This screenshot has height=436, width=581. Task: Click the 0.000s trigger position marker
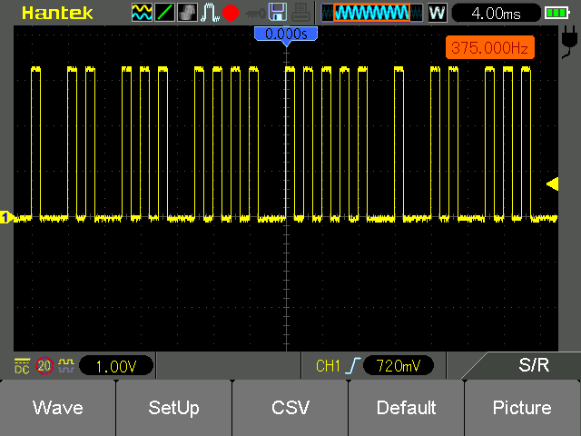pyautogui.click(x=286, y=35)
